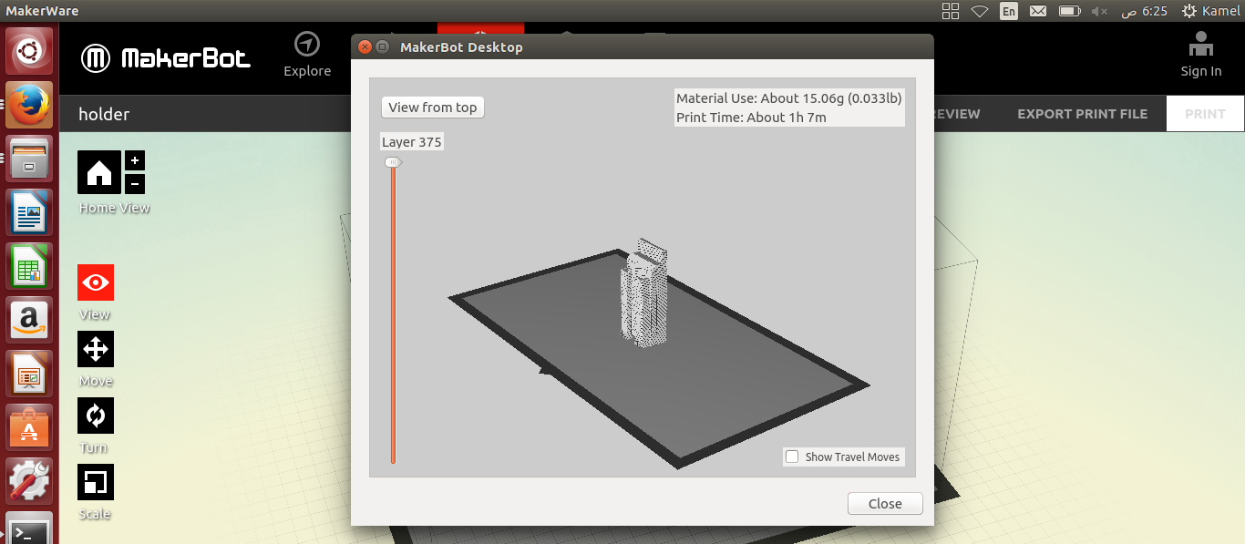Viewport: 1245px width, 544px height.
Task: Click EXPORT PRINT FILE
Action: click(x=1082, y=114)
